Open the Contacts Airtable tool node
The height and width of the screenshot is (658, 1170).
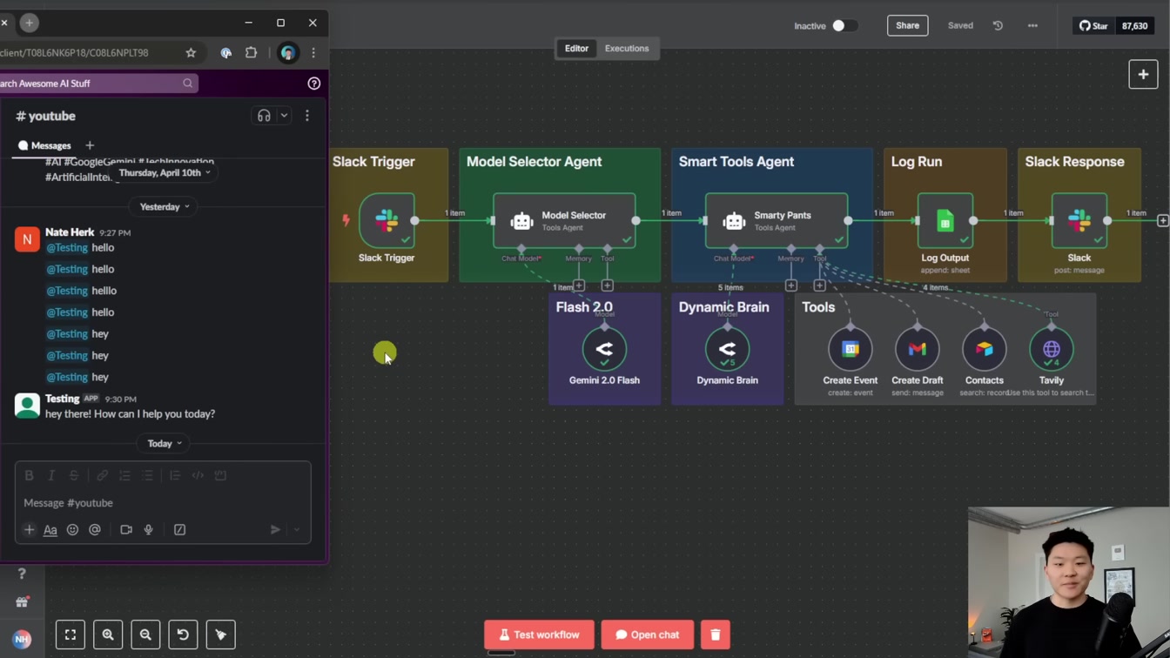click(x=985, y=349)
